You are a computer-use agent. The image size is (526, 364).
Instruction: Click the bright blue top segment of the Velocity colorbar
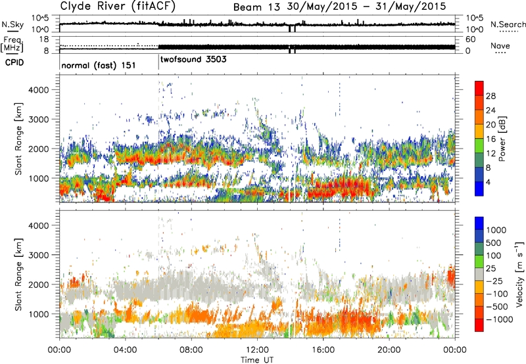[x=479, y=223]
